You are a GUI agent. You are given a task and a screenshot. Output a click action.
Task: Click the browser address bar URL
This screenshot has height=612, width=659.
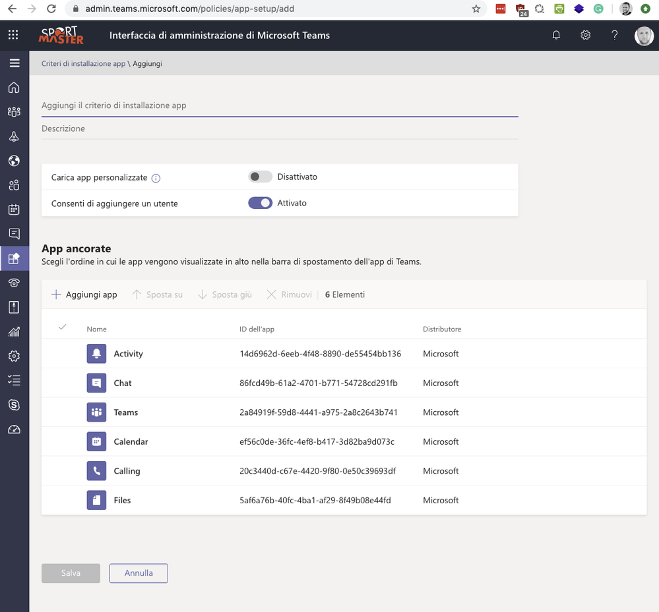[x=189, y=9]
